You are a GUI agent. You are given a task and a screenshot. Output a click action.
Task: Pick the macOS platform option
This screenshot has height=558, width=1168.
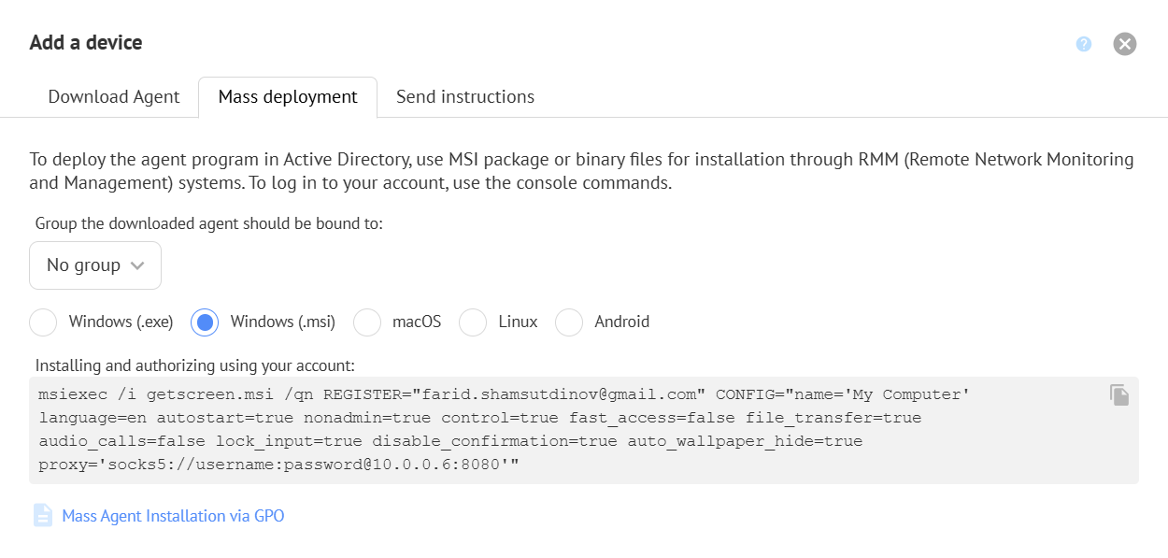pos(367,322)
